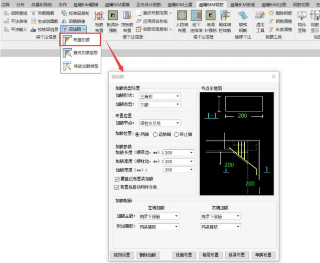Open the 砌体墙拉结筋 tool
The width and height of the screenshot is (320, 263).
click(225, 21)
